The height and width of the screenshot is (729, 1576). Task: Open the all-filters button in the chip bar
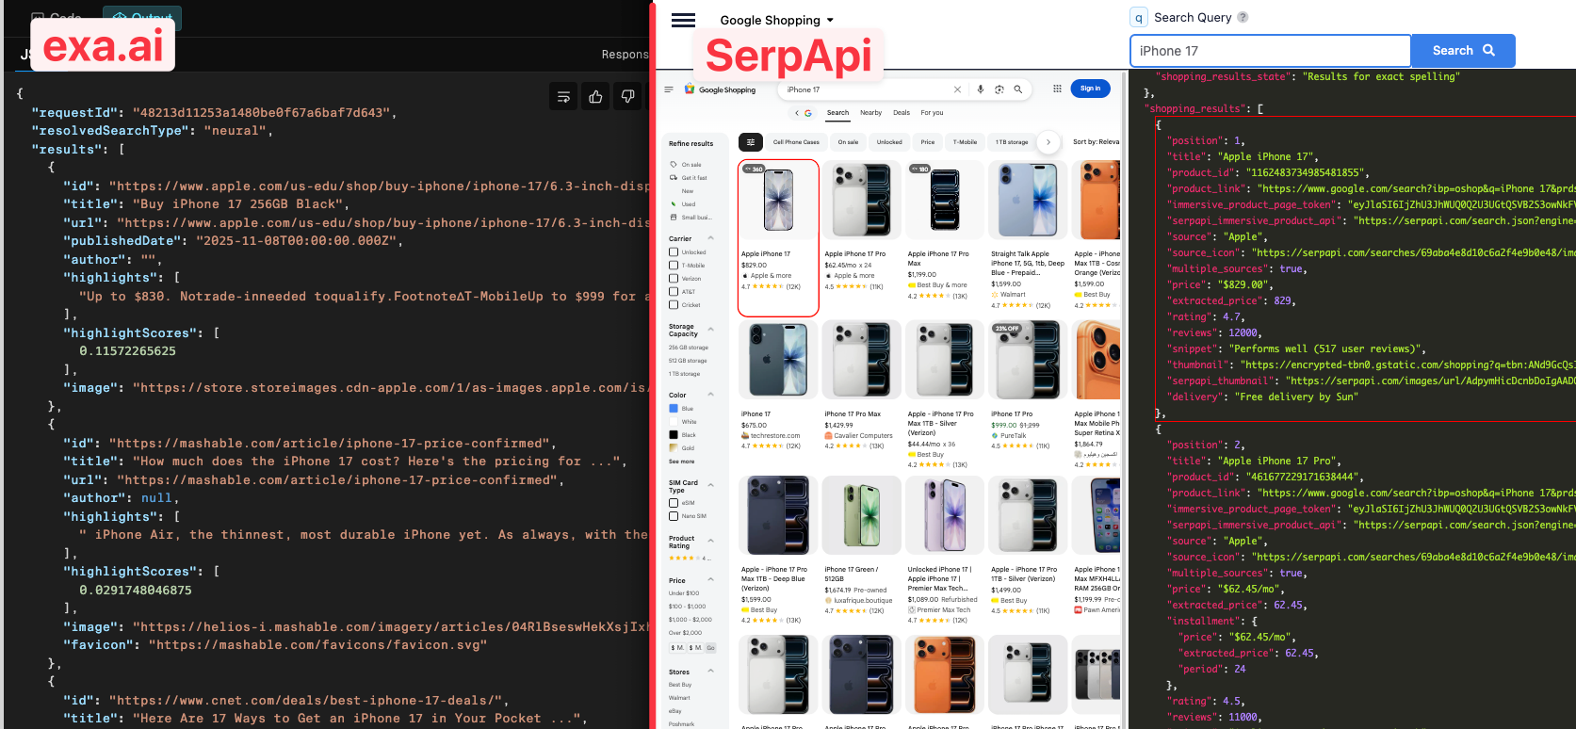tap(751, 142)
